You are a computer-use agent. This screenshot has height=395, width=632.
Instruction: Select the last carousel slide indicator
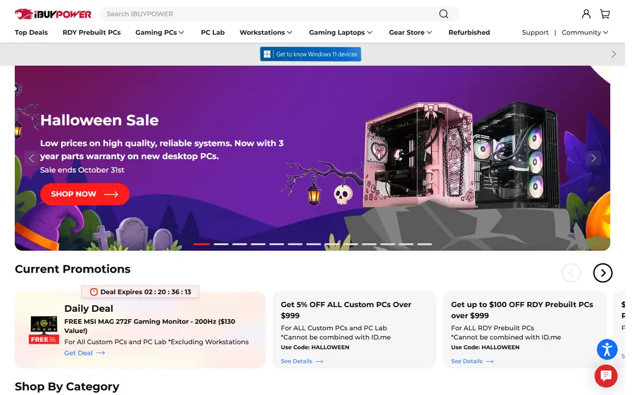[x=425, y=244]
